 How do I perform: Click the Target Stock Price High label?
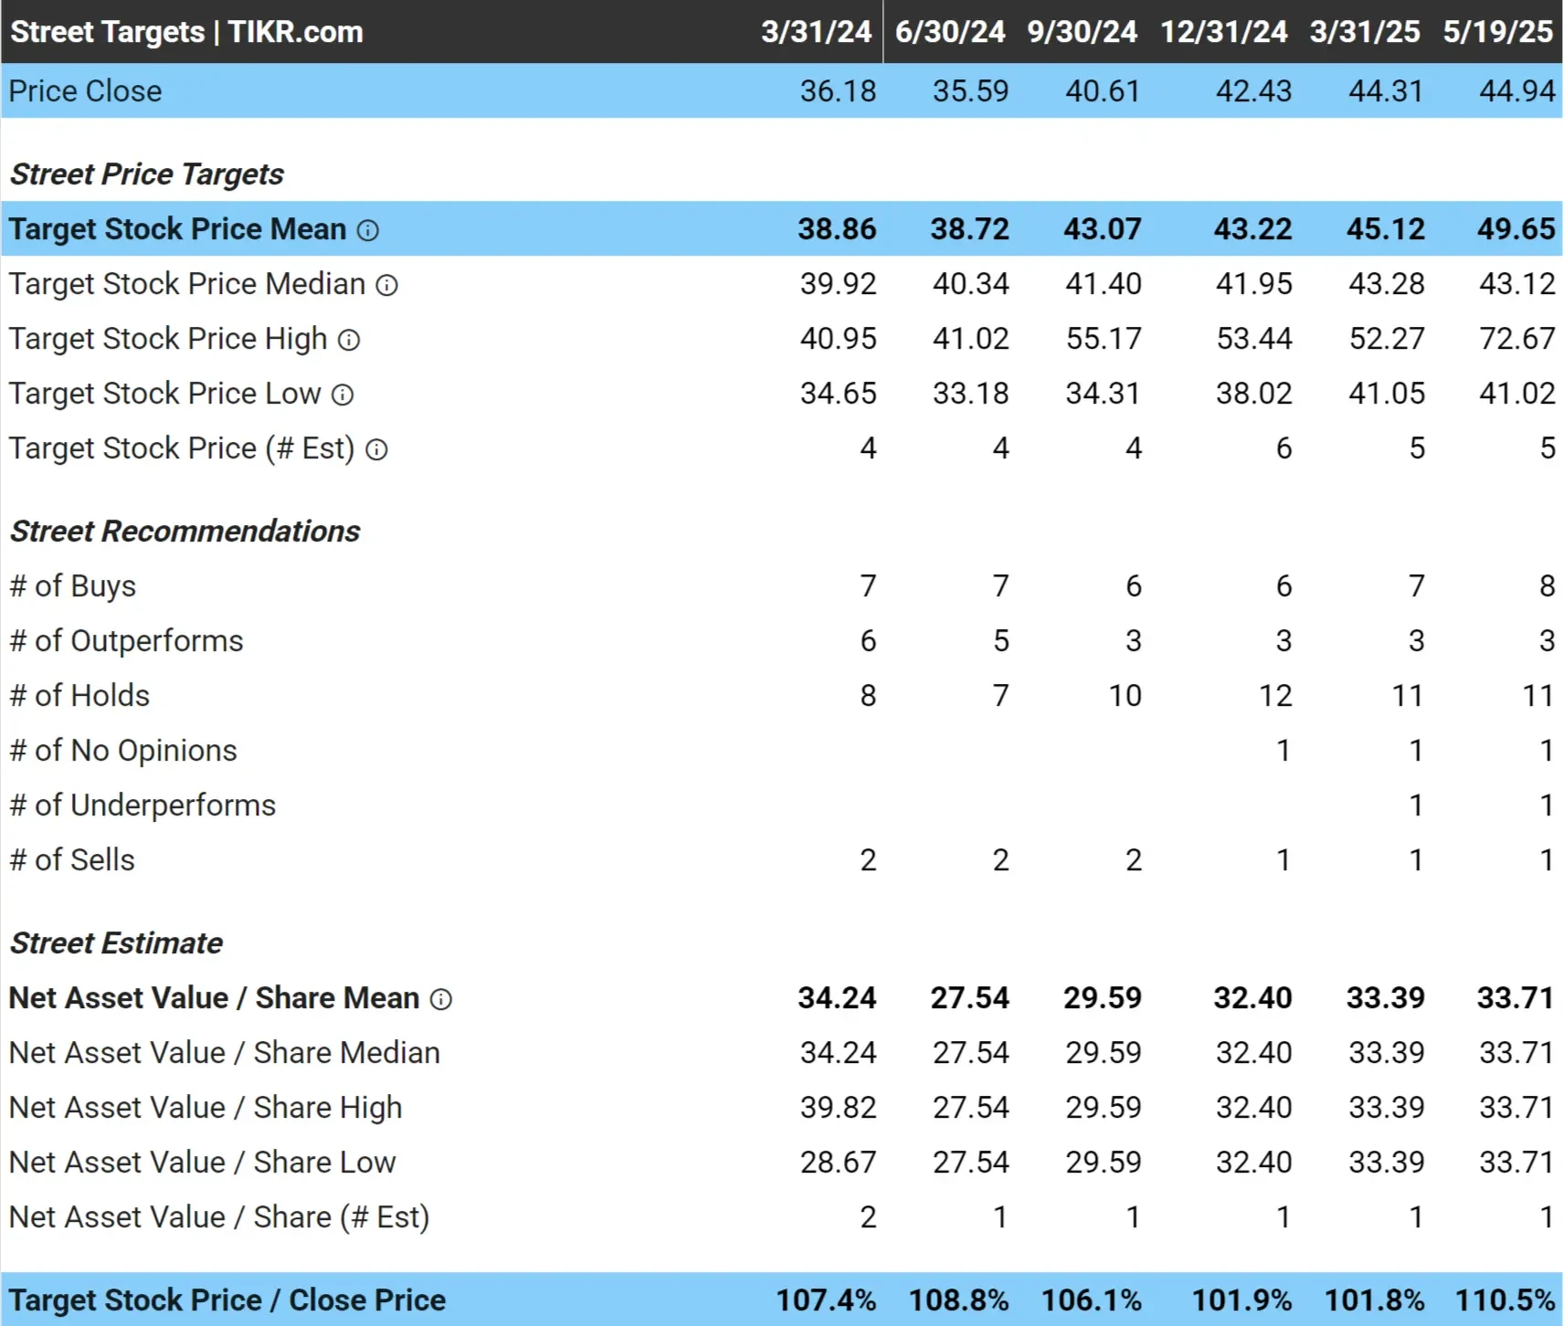[168, 339]
